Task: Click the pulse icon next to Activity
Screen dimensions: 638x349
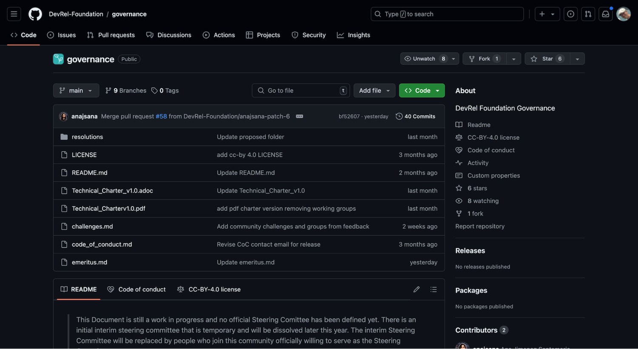Action: tap(459, 163)
